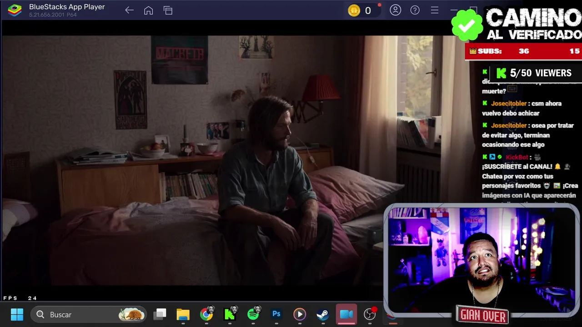Click the '5/50 VIEWERS' goal label
Image resolution: width=582 pixels, height=327 pixels.
pyautogui.click(x=541, y=73)
